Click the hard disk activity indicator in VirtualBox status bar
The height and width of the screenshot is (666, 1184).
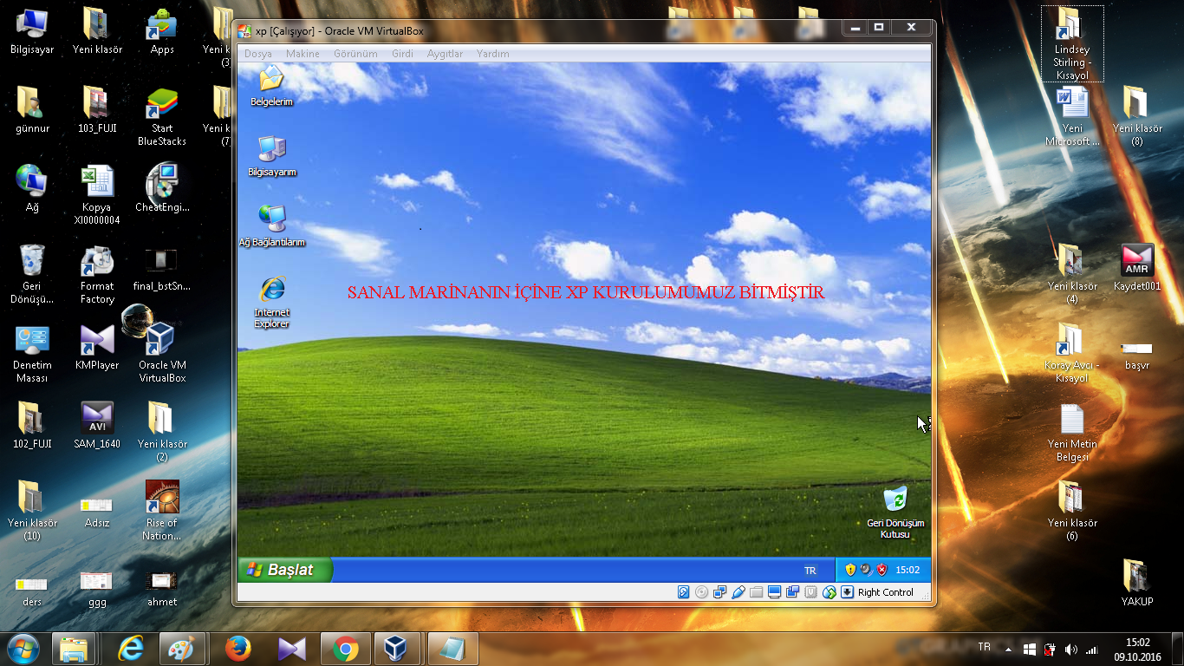tap(683, 592)
